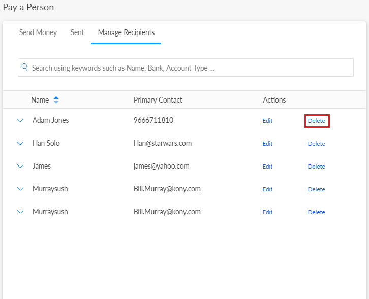The height and width of the screenshot is (299, 369).
Task: Edit the Adam Jones recipient
Action: 267,121
